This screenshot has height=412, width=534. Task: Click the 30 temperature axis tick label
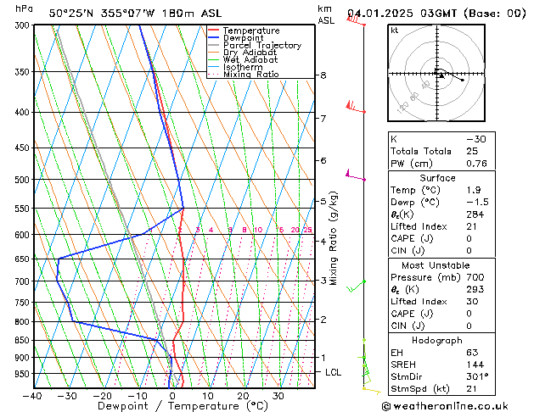click(278, 396)
